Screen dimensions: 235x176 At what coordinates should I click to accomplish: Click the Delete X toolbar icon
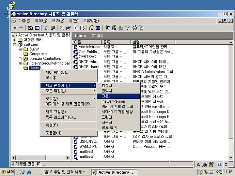(62, 28)
